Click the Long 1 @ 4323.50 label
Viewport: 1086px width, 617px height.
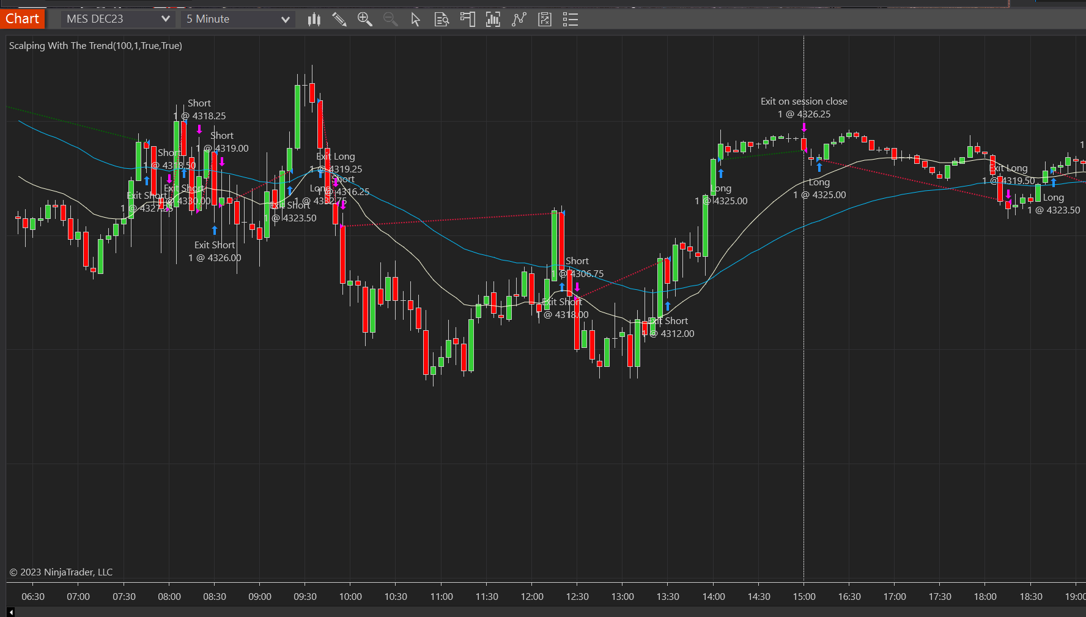(x=1054, y=204)
